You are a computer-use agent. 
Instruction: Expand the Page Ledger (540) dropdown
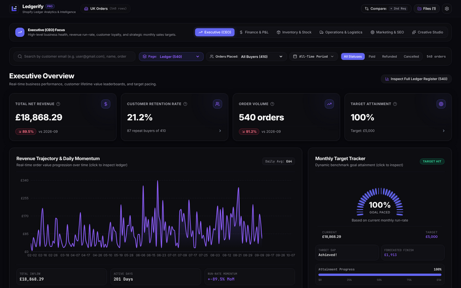click(x=171, y=56)
